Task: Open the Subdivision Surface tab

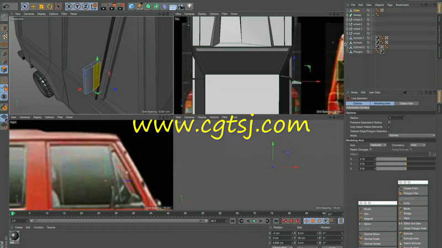Action: (357, 107)
